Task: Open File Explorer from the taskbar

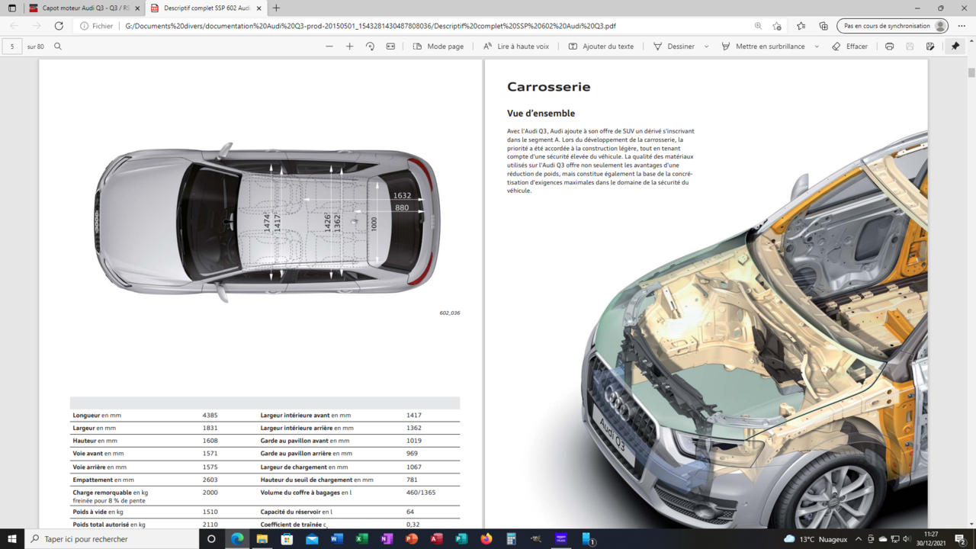Action: point(262,539)
